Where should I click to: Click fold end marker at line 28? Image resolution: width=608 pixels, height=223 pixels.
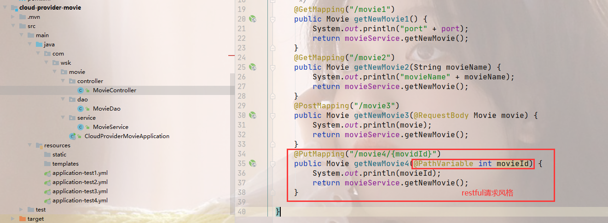pyautogui.click(x=272, y=96)
